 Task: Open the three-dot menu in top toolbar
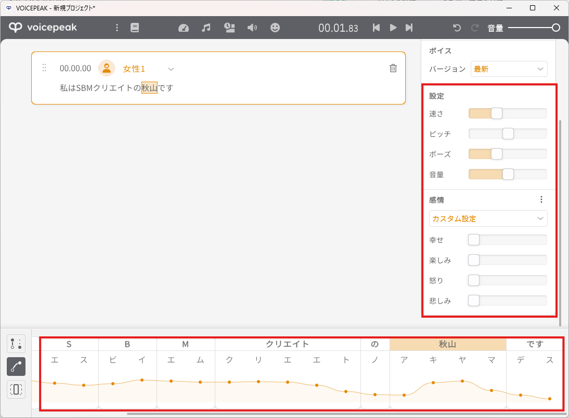pyautogui.click(x=117, y=28)
